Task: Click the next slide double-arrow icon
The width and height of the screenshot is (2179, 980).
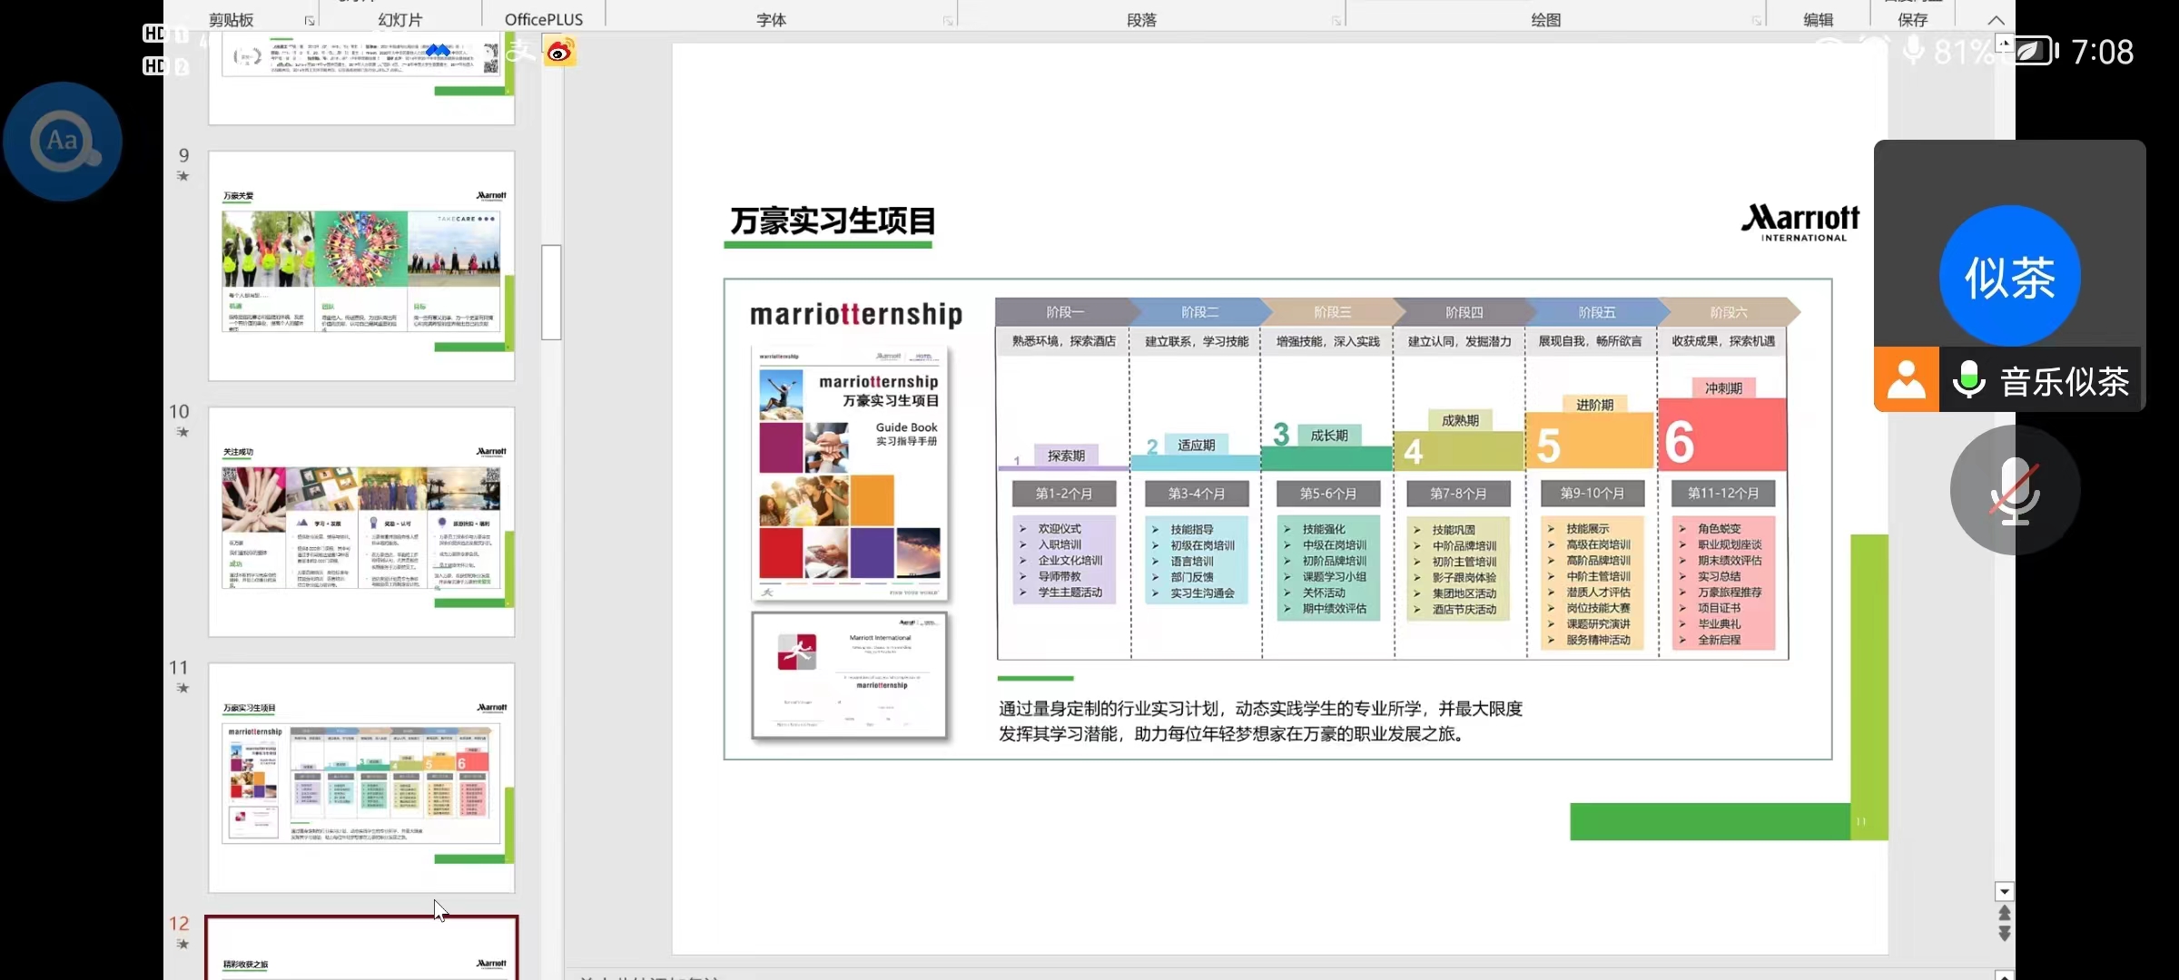Action: click(2005, 934)
